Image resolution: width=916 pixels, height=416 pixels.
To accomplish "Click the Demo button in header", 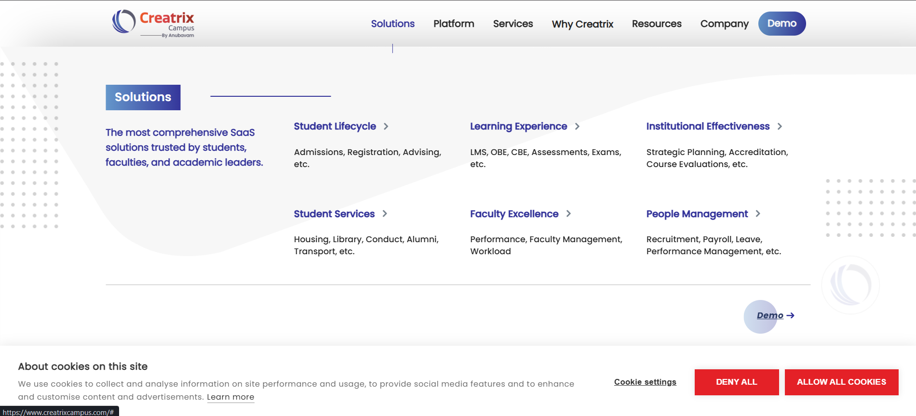I will point(782,24).
